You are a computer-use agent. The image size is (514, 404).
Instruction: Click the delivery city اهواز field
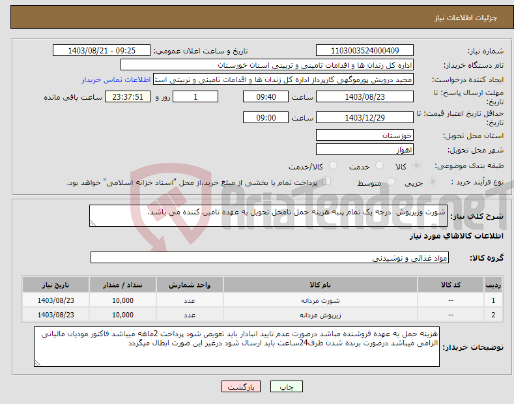tap(365, 149)
